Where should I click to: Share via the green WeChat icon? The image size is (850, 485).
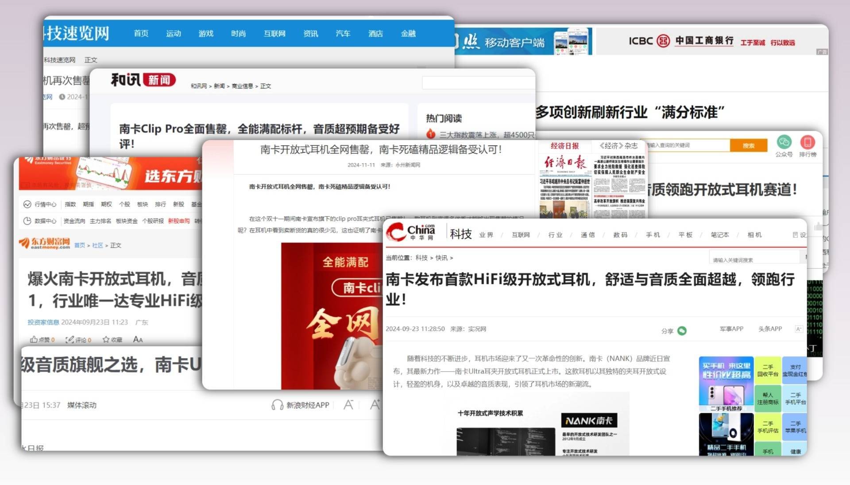(682, 330)
